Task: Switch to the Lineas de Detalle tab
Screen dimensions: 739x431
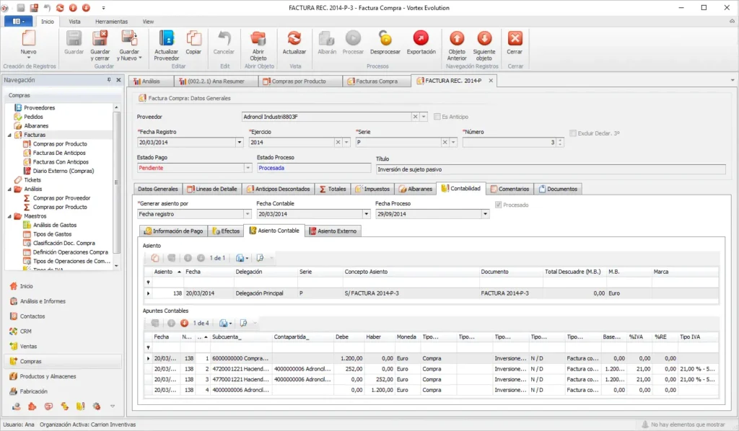Action: coord(212,189)
